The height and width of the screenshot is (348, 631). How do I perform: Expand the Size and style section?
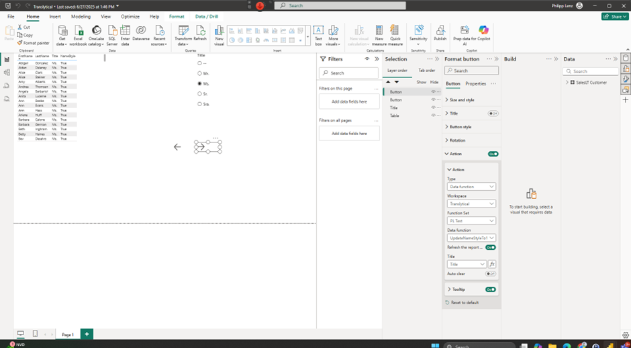462,100
